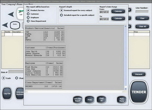This screenshot has width=152, height=110.
Task: Click the Class/Department report column heading
Action: click(35, 82)
